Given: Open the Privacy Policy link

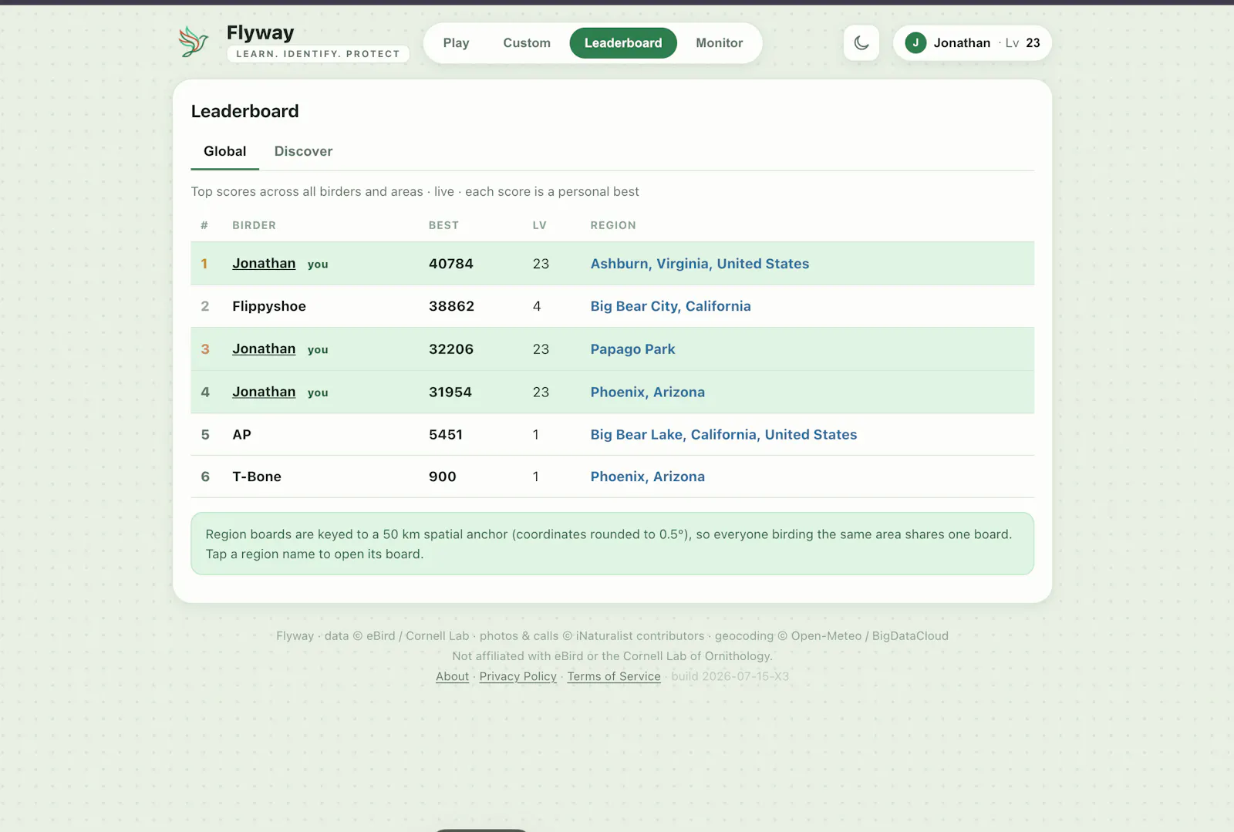Looking at the screenshot, I should (x=518, y=676).
